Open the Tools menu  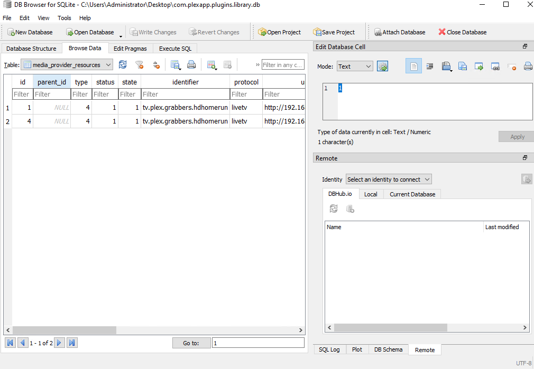pos(64,18)
